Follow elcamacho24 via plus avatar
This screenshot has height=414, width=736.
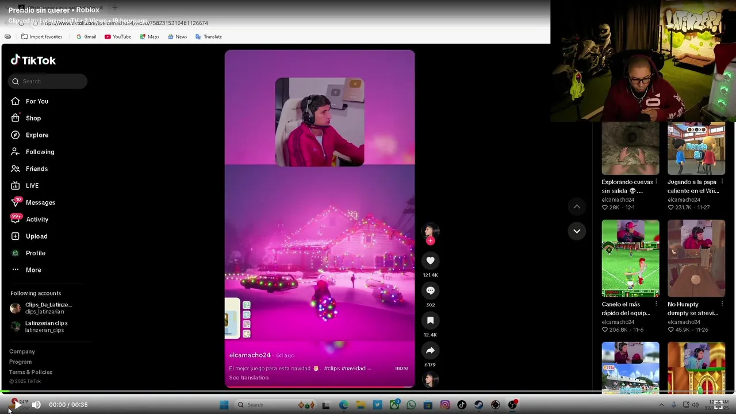[x=430, y=241]
